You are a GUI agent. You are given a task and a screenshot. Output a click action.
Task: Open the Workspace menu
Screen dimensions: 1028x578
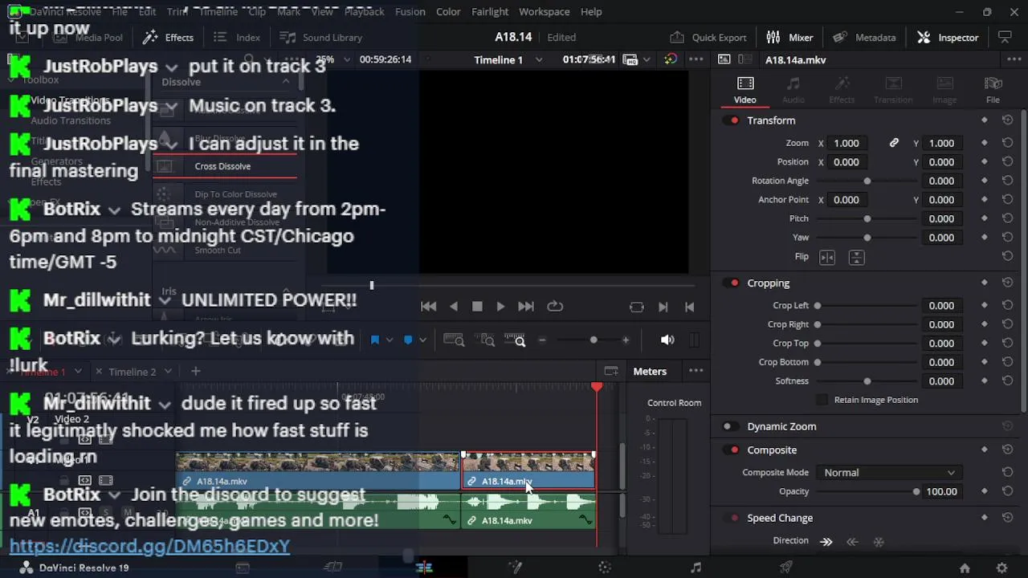[x=544, y=11]
